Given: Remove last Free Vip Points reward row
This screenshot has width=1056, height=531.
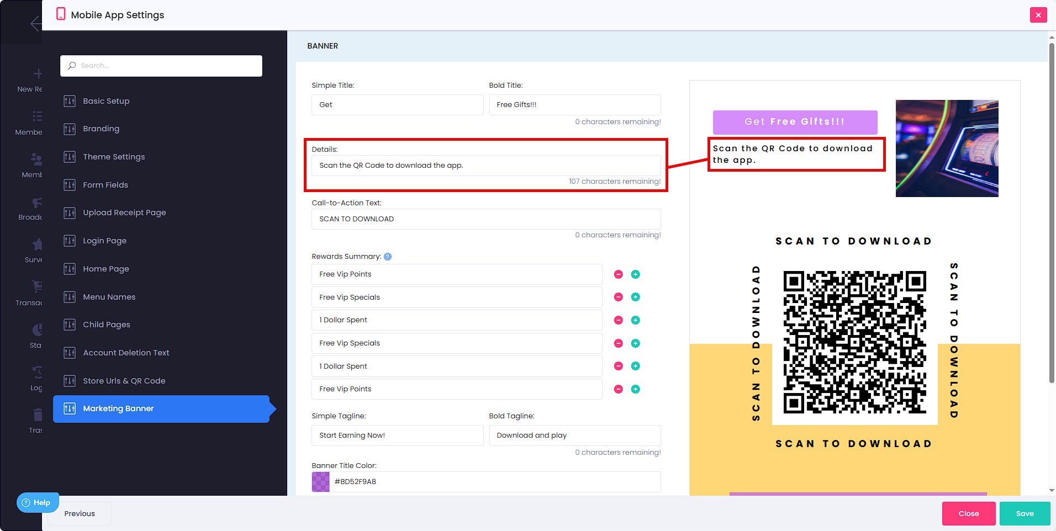Looking at the screenshot, I should point(619,389).
